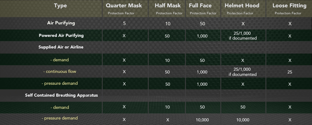Viewport: 312px width, 125px height.
Task: Select the Air Purifying Half Mask value 10
Action: pyautogui.click(x=168, y=24)
